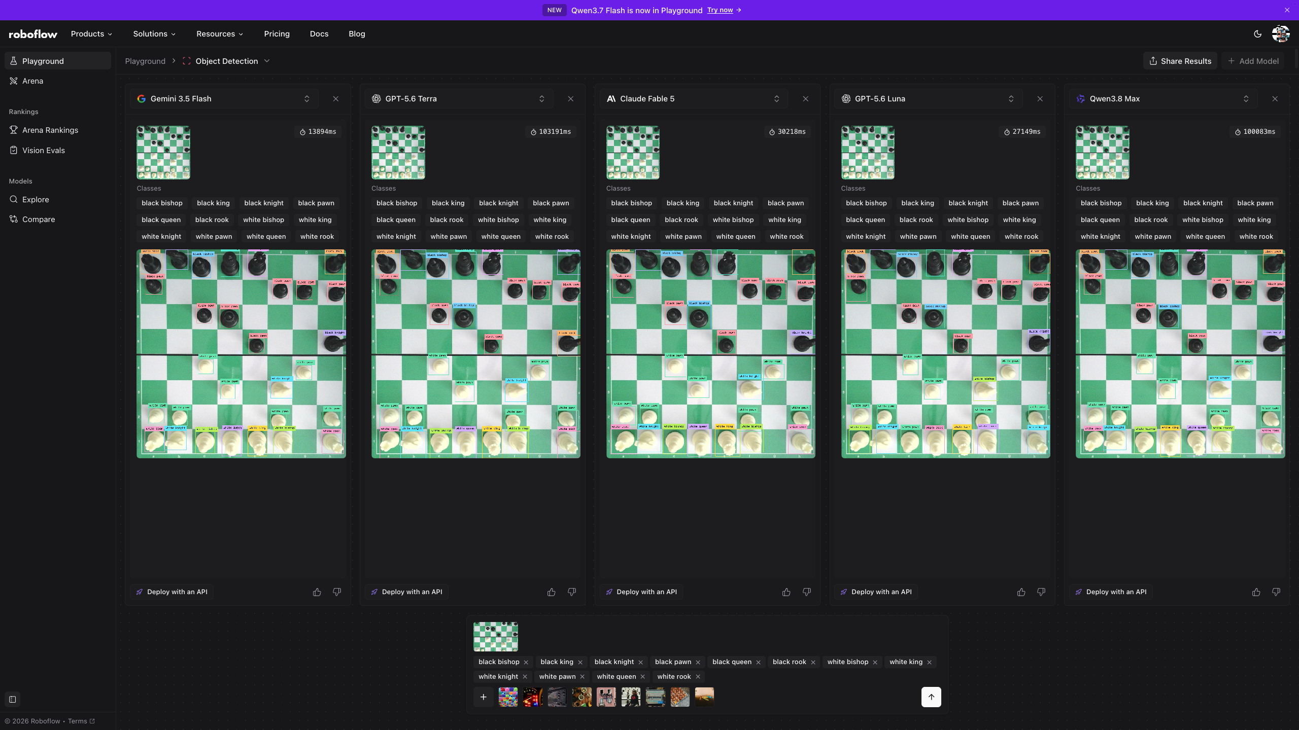
Task: Remove the white rook class tag
Action: 698,677
